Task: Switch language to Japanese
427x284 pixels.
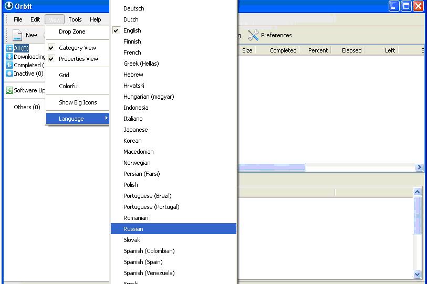Action: pos(173,130)
